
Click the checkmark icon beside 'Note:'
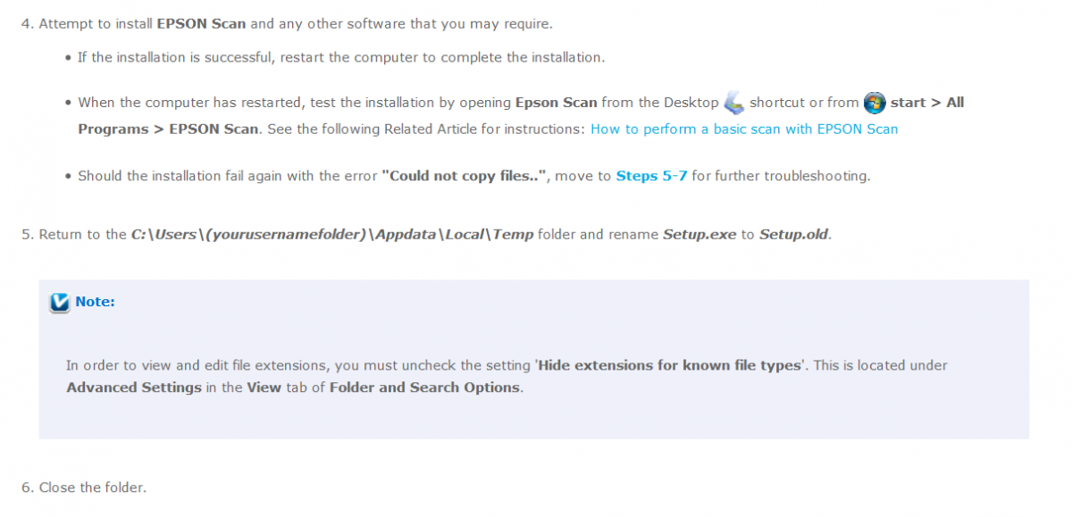59,303
